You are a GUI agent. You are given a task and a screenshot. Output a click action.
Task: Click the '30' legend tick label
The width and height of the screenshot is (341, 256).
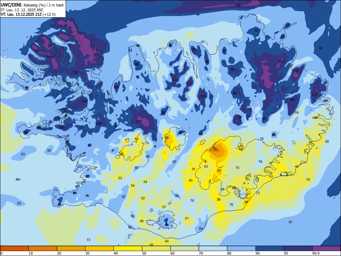87,253
